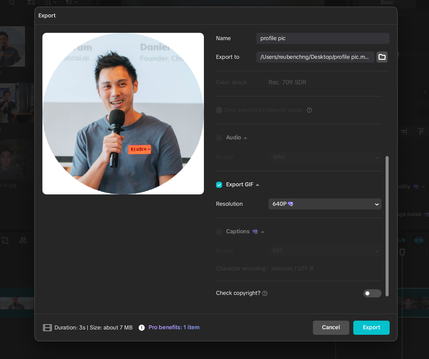Click the help icon beside Sync exported videos

click(x=309, y=110)
